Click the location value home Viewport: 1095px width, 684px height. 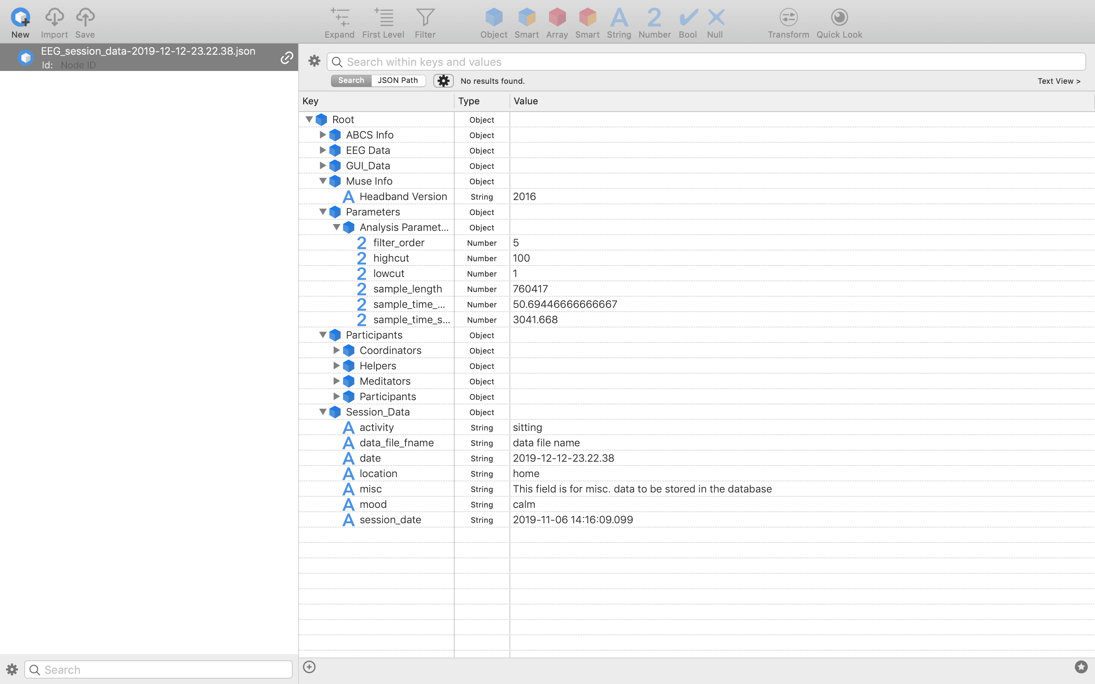coord(526,474)
